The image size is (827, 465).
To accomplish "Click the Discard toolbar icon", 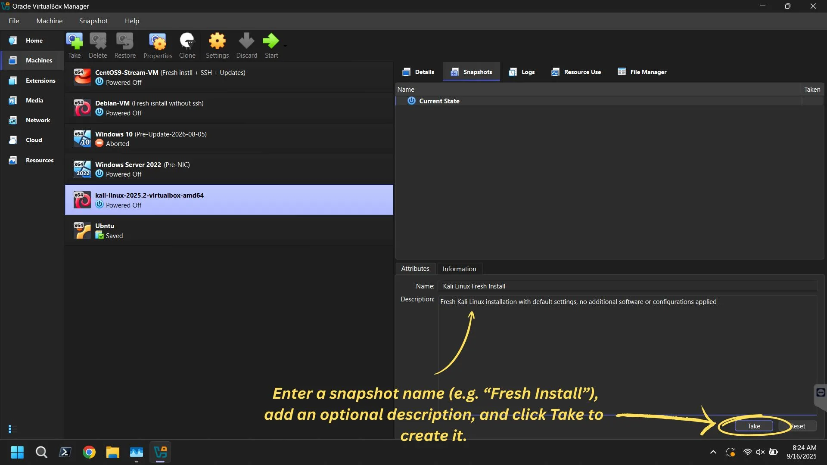I will (246, 45).
